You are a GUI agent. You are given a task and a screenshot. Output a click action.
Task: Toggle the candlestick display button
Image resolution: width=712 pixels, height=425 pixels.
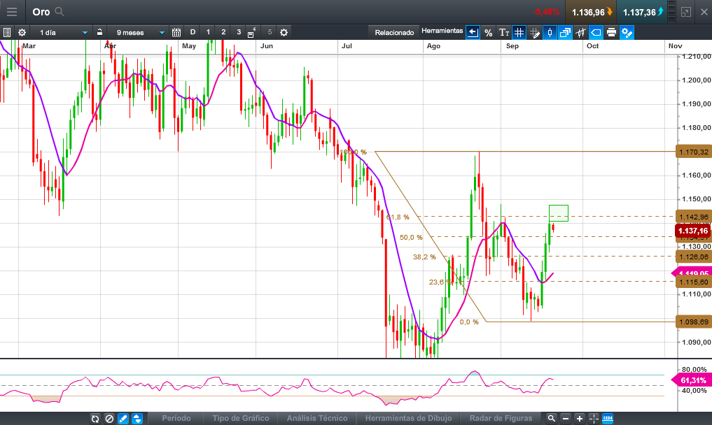coord(550,32)
